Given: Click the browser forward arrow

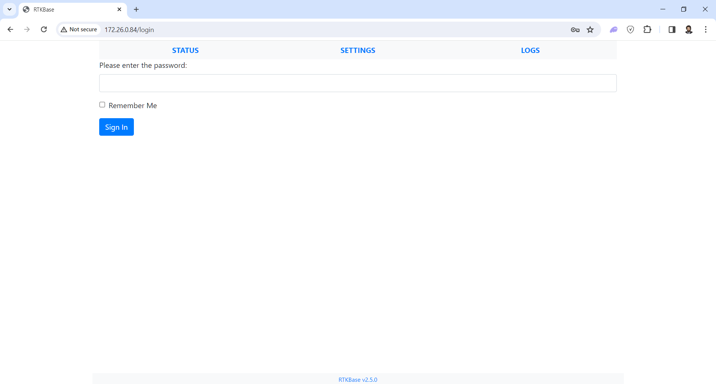Looking at the screenshot, I should (27, 29).
